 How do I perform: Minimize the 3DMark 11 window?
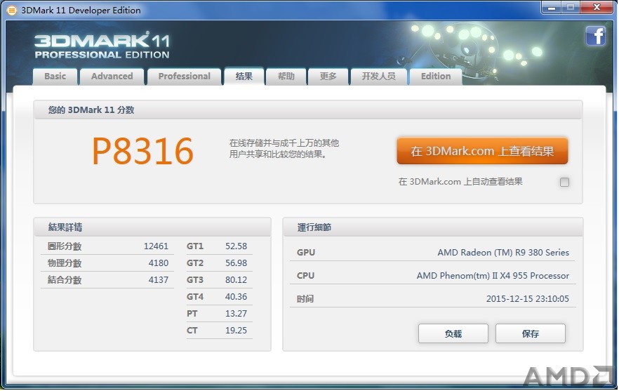pyautogui.click(x=552, y=8)
